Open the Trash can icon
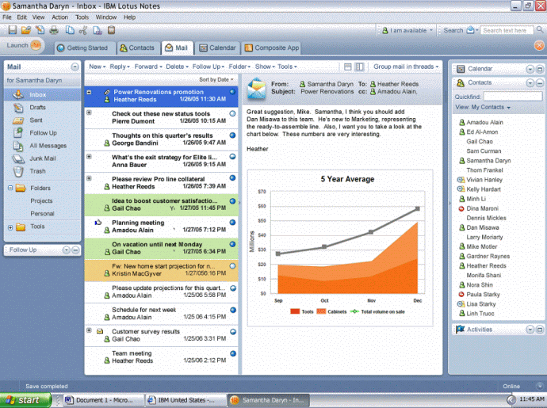This screenshot has height=408, width=547. click(x=18, y=171)
